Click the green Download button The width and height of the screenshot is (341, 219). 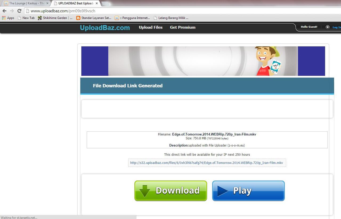[170, 191]
